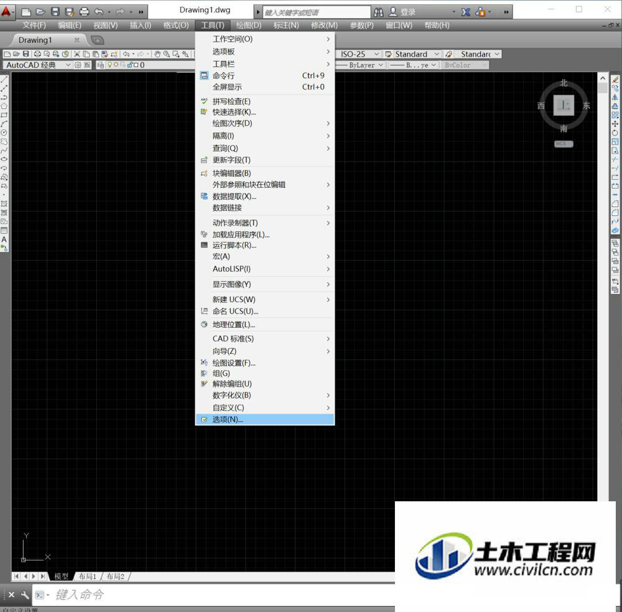
Task: Choose 选项(N)... in the Tools menu
Action: pos(265,419)
